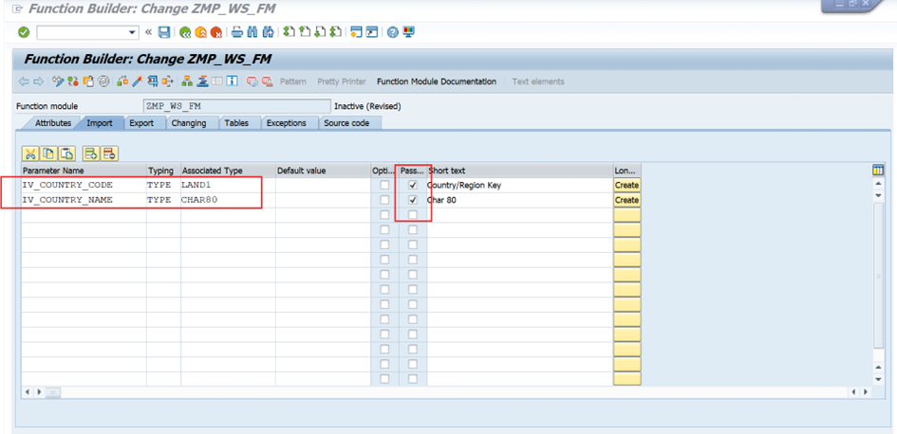Click the Display/Change pencil-glasses icon
The image size is (897, 434).
(58, 81)
